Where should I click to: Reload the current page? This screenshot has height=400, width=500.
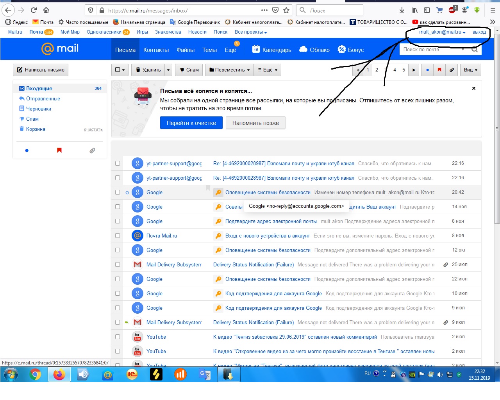(34, 10)
